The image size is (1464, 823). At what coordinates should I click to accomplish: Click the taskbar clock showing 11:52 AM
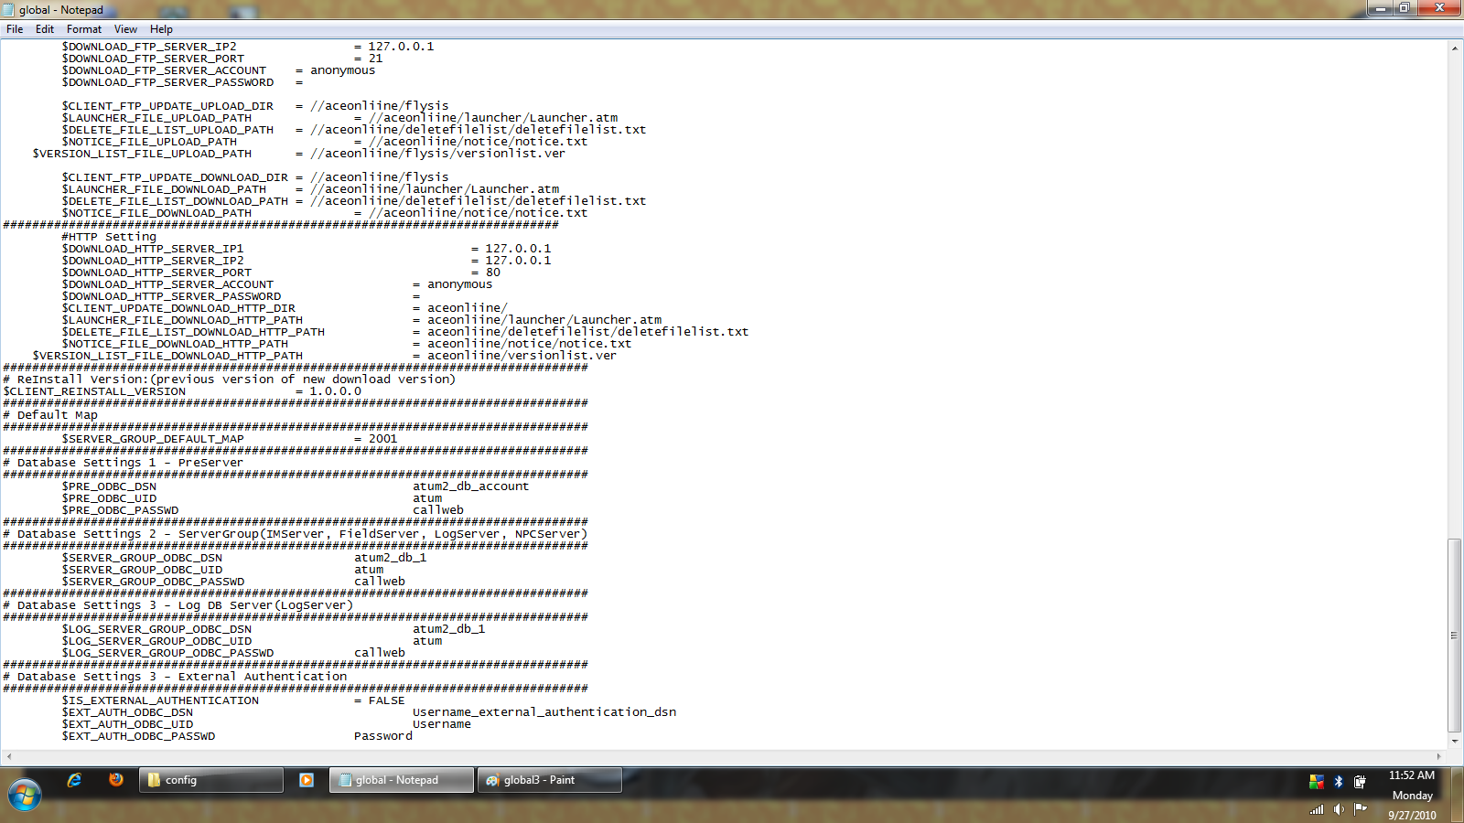(x=1412, y=775)
